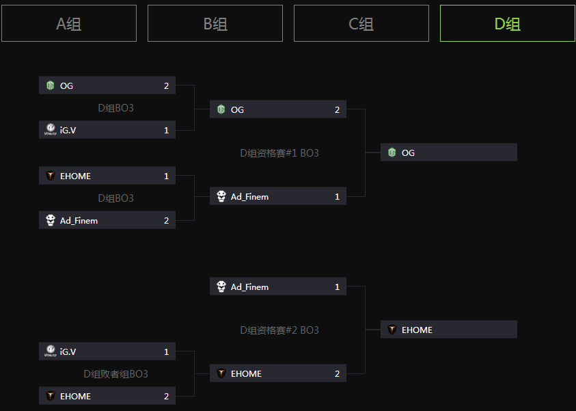Open D组BO3 label between OG and iG.V
This screenshot has height=411, width=576.
[x=115, y=108]
